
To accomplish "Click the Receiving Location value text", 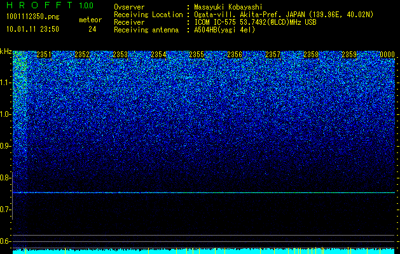I will [x=284, y=15].
